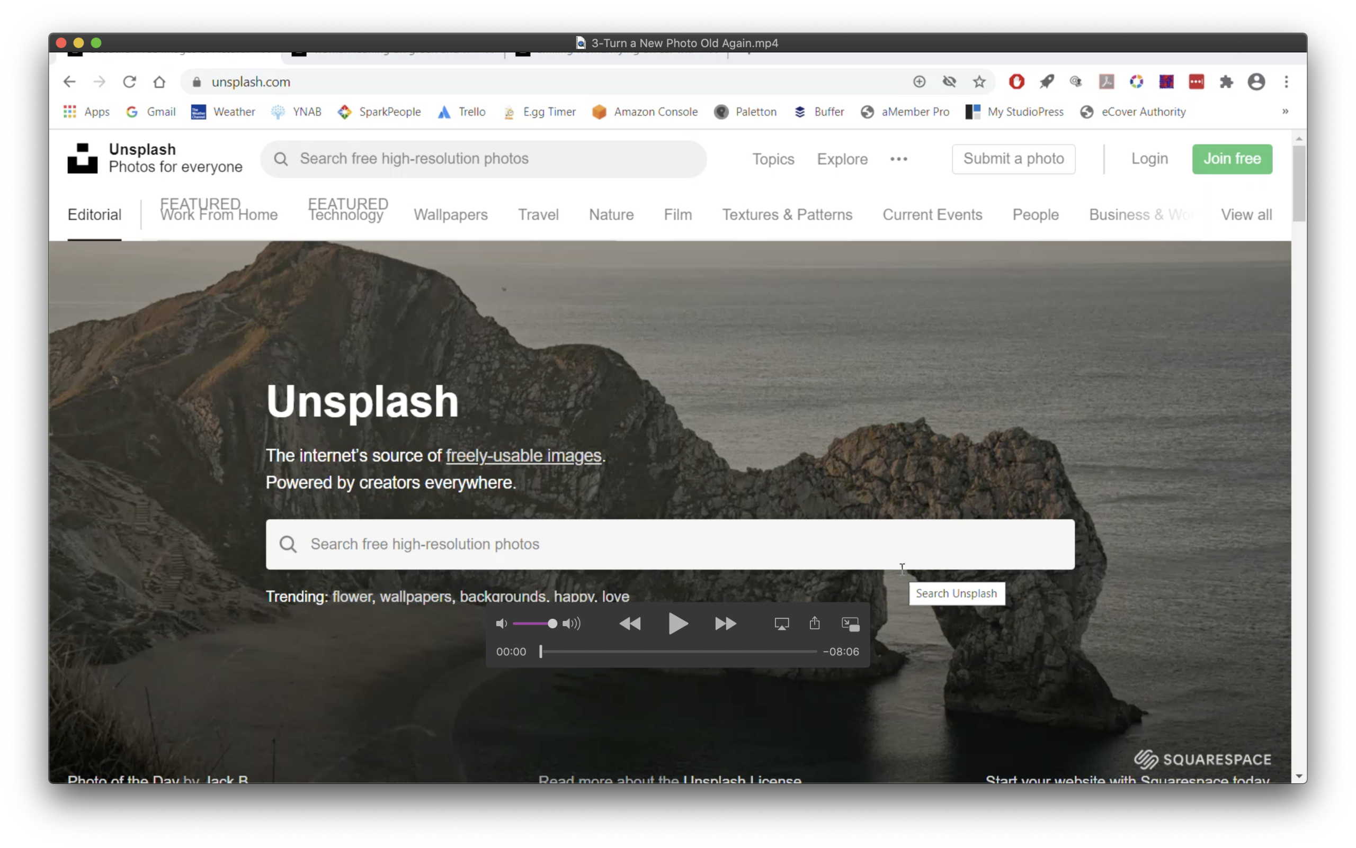Click the trending term wallpapers
This screenshot has height=848, width=1356.
pos(415,596)
